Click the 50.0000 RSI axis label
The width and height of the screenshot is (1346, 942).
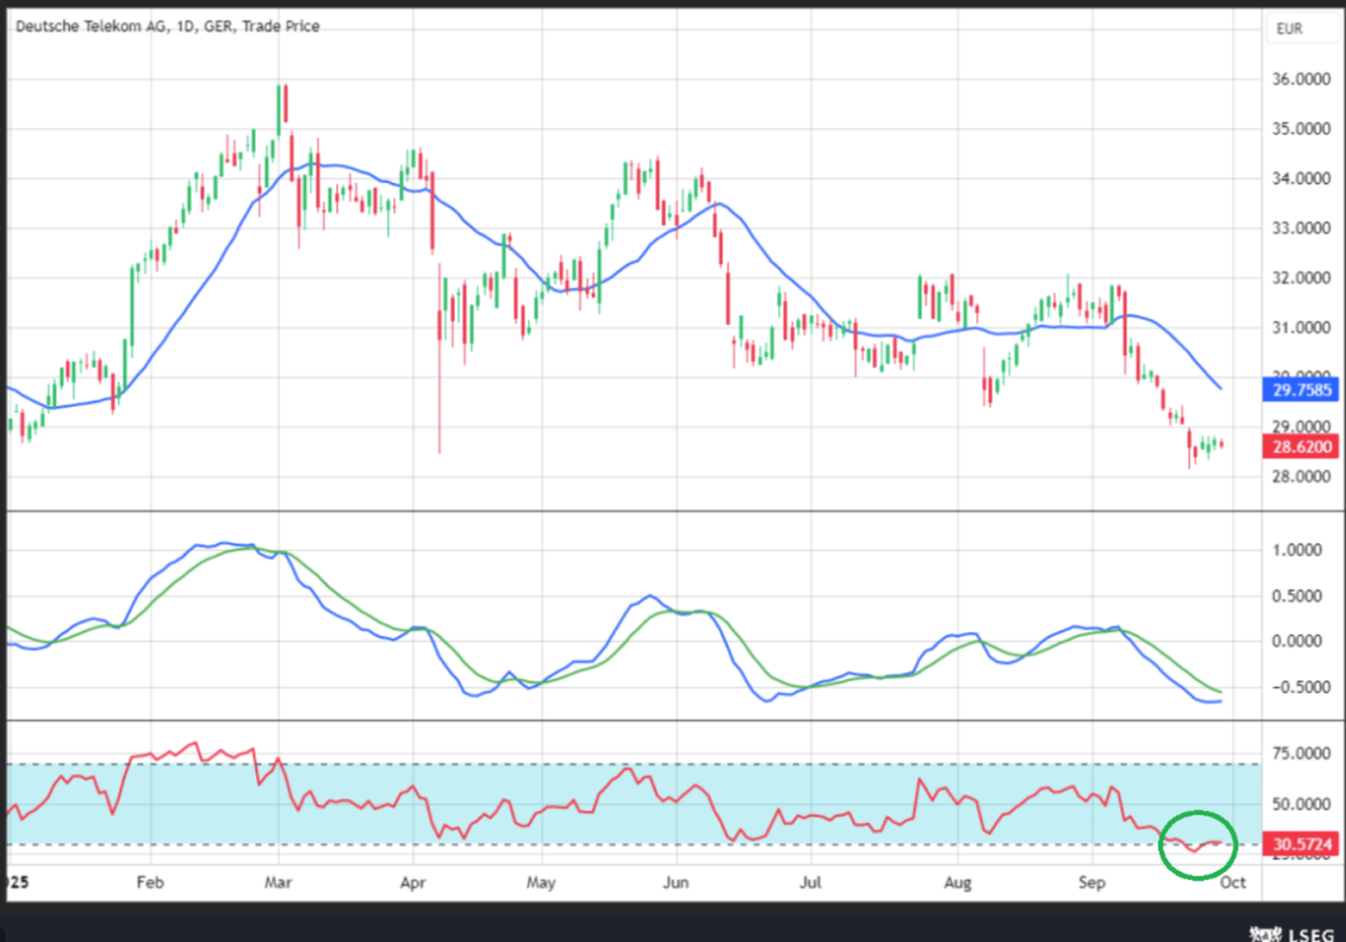point(1301,804)
